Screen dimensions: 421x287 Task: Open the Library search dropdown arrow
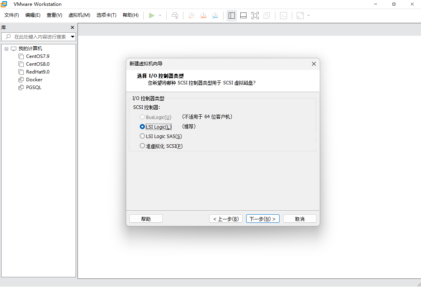click(72, 37)
